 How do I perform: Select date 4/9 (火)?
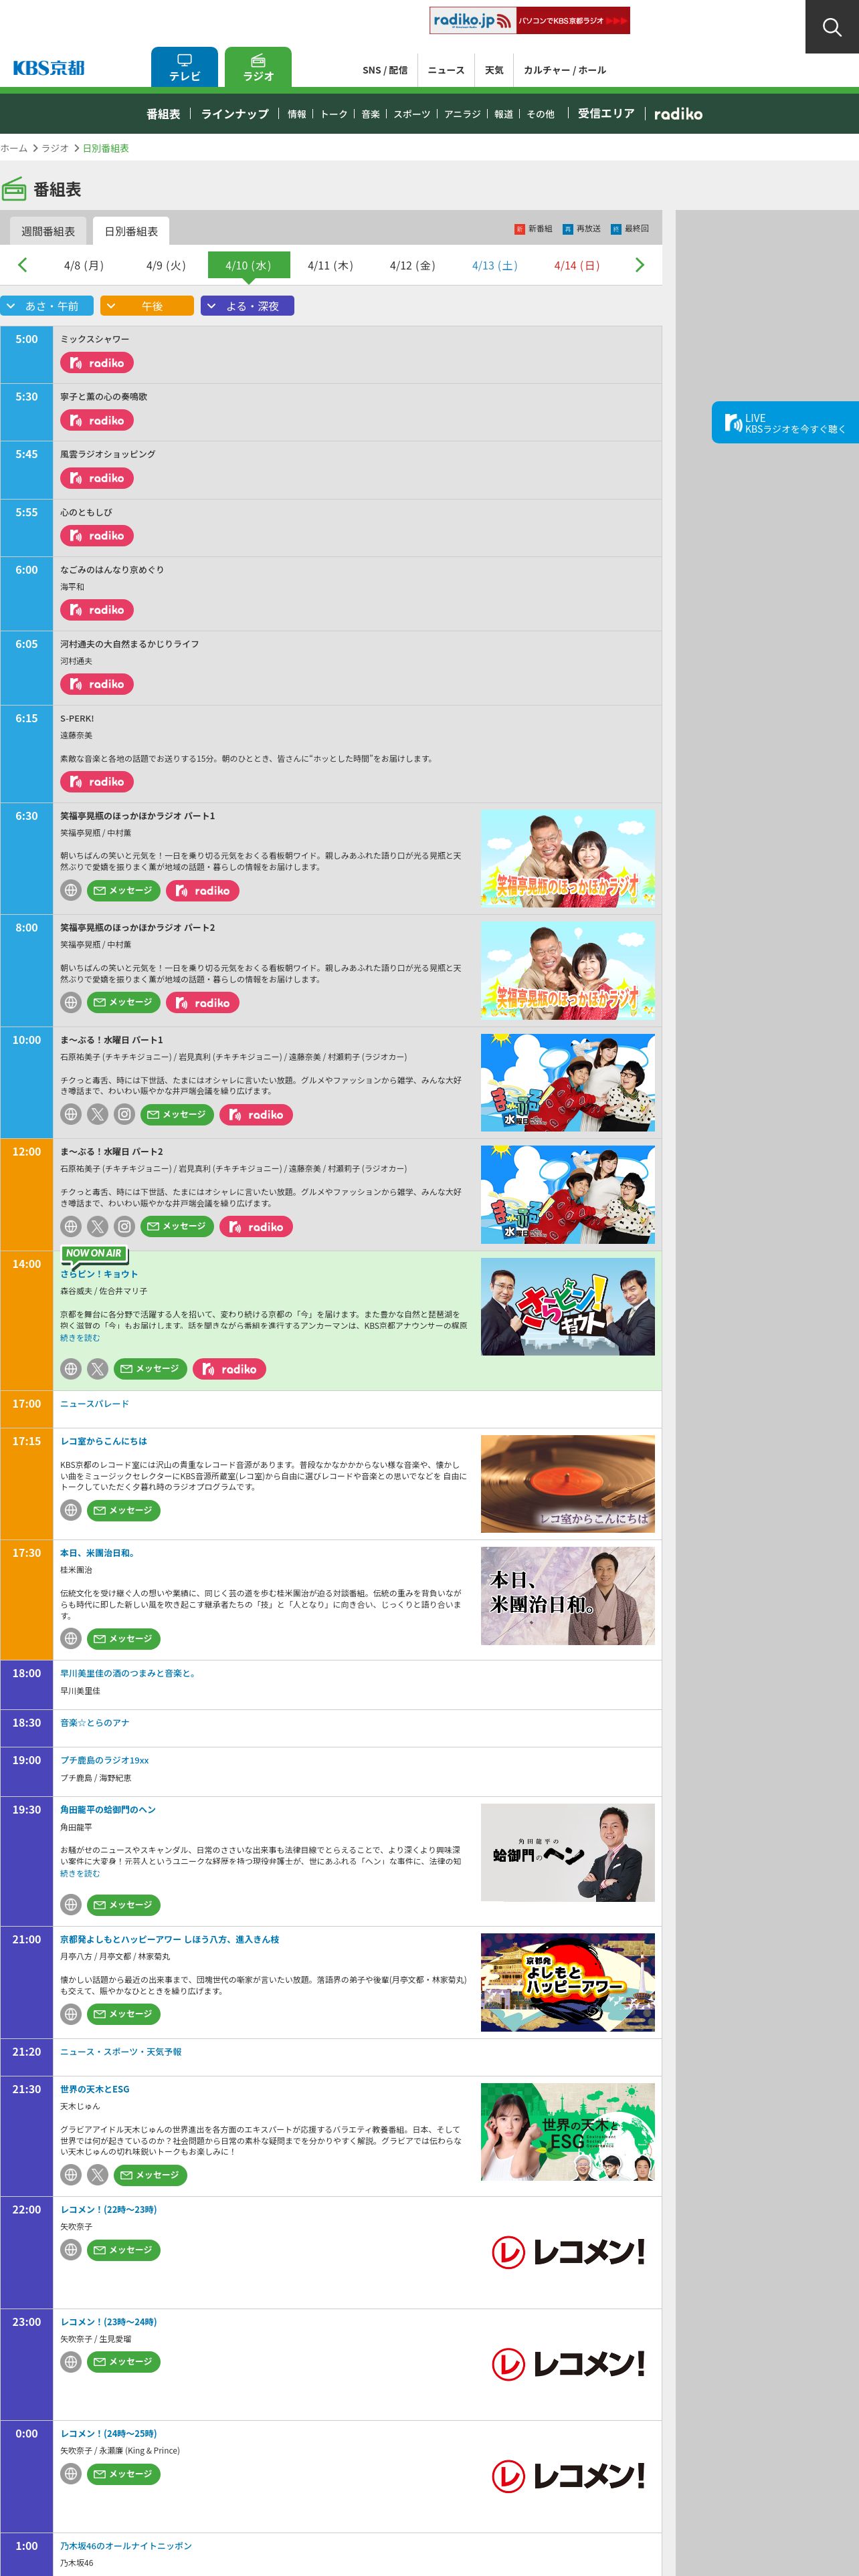point(166,265)
